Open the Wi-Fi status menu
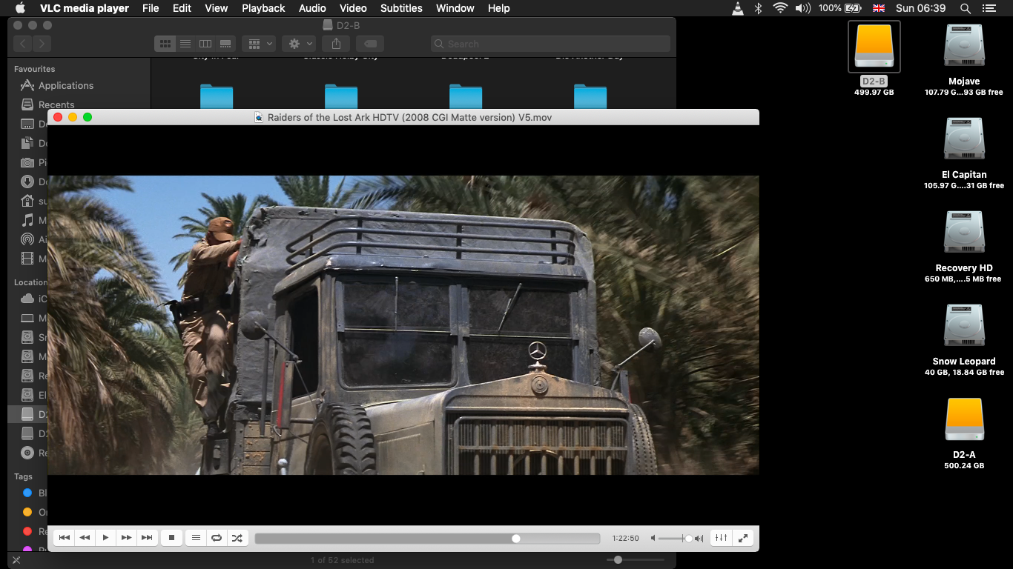1013x569 pixels. point(780,8)
